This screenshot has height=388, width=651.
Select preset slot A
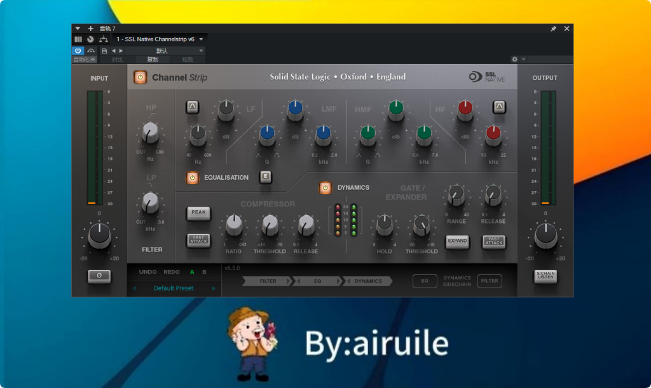tap(192, 272)
